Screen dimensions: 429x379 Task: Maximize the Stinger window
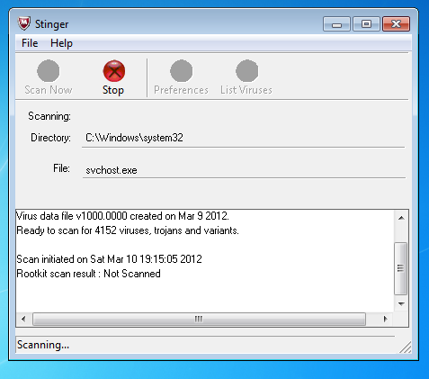pyautogui.click(x=366, y=24)
